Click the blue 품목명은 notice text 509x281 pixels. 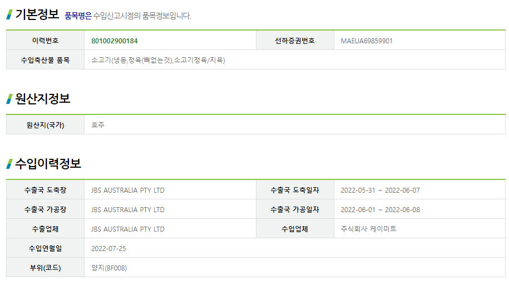[78, 16]
